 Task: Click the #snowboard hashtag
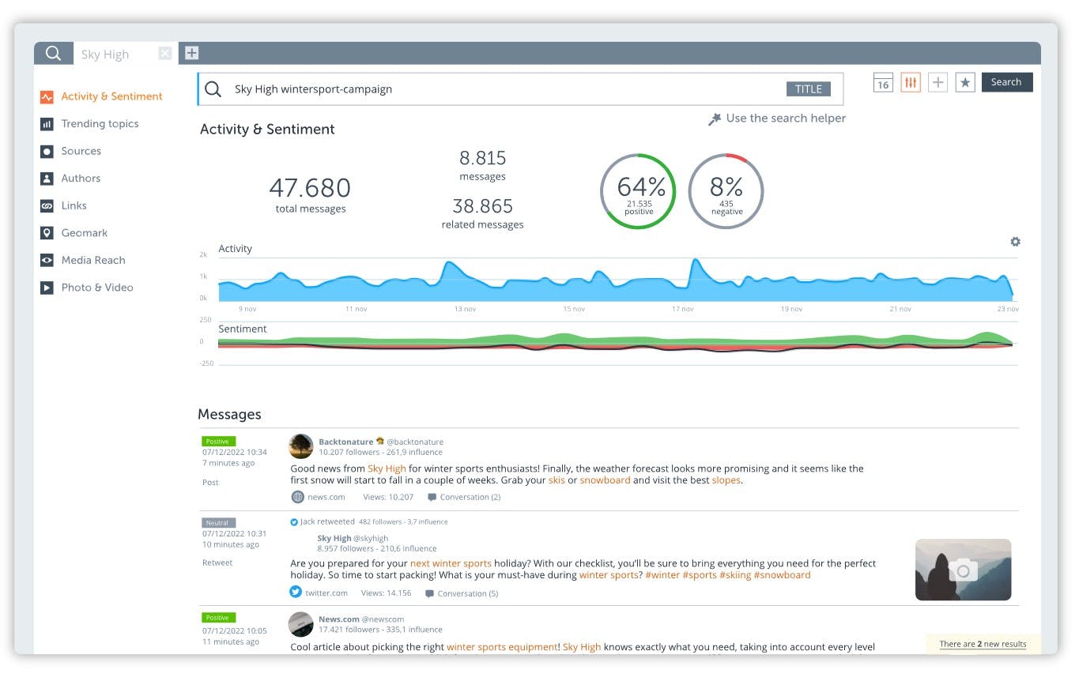[x=783, y=575]
